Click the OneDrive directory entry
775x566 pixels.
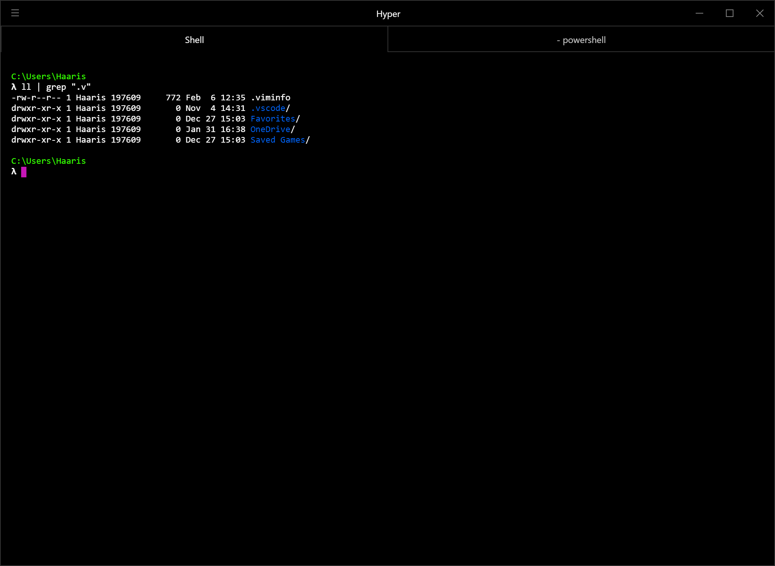[x=270, y=129]
